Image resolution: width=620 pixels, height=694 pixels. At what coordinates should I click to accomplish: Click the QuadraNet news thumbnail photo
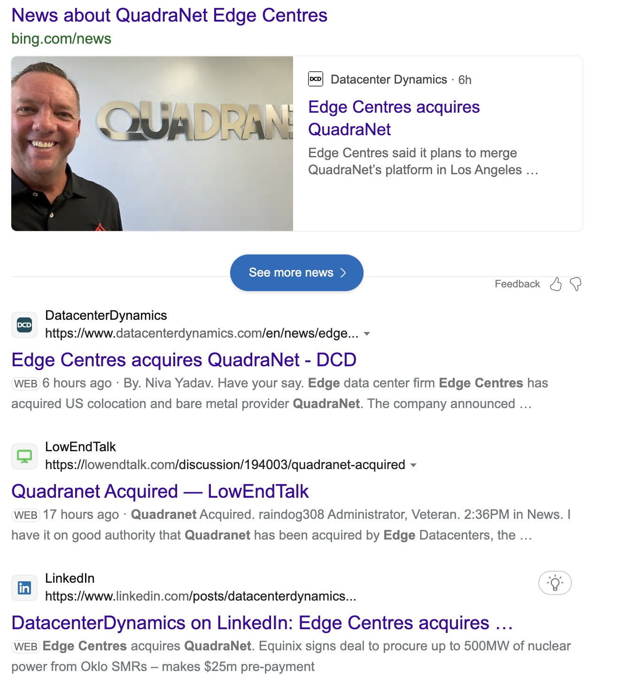pyautogui.click(x=152, y=144)
